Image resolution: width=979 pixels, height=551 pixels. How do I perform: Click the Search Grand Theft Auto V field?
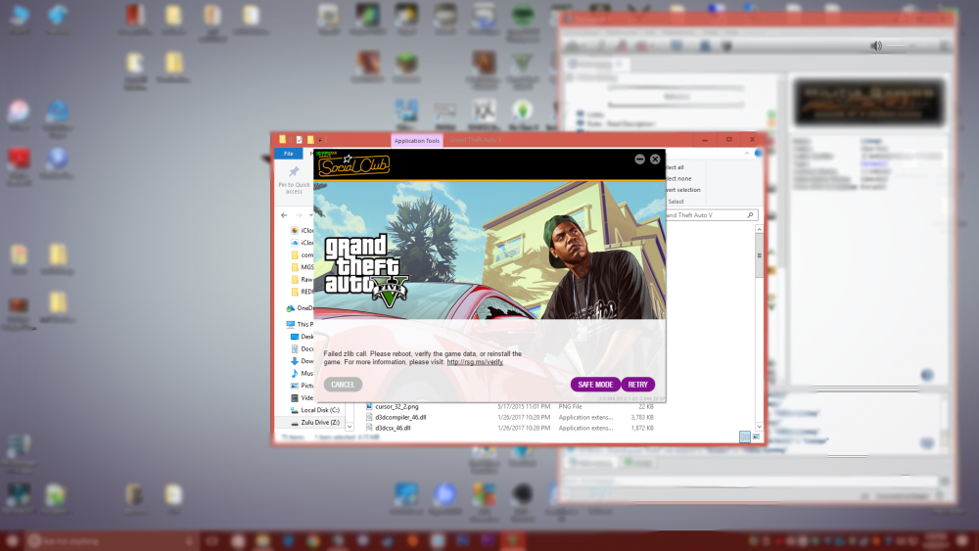point(707,215)
